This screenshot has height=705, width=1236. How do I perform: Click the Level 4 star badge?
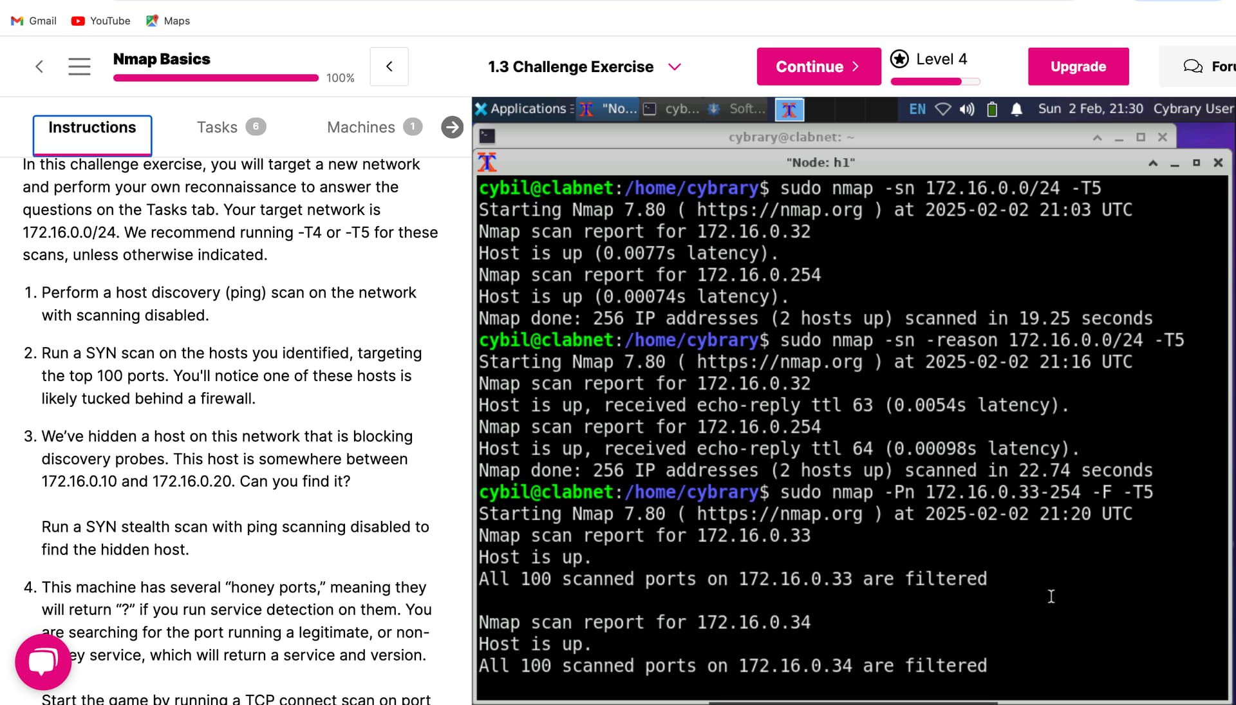click(899, 59)
